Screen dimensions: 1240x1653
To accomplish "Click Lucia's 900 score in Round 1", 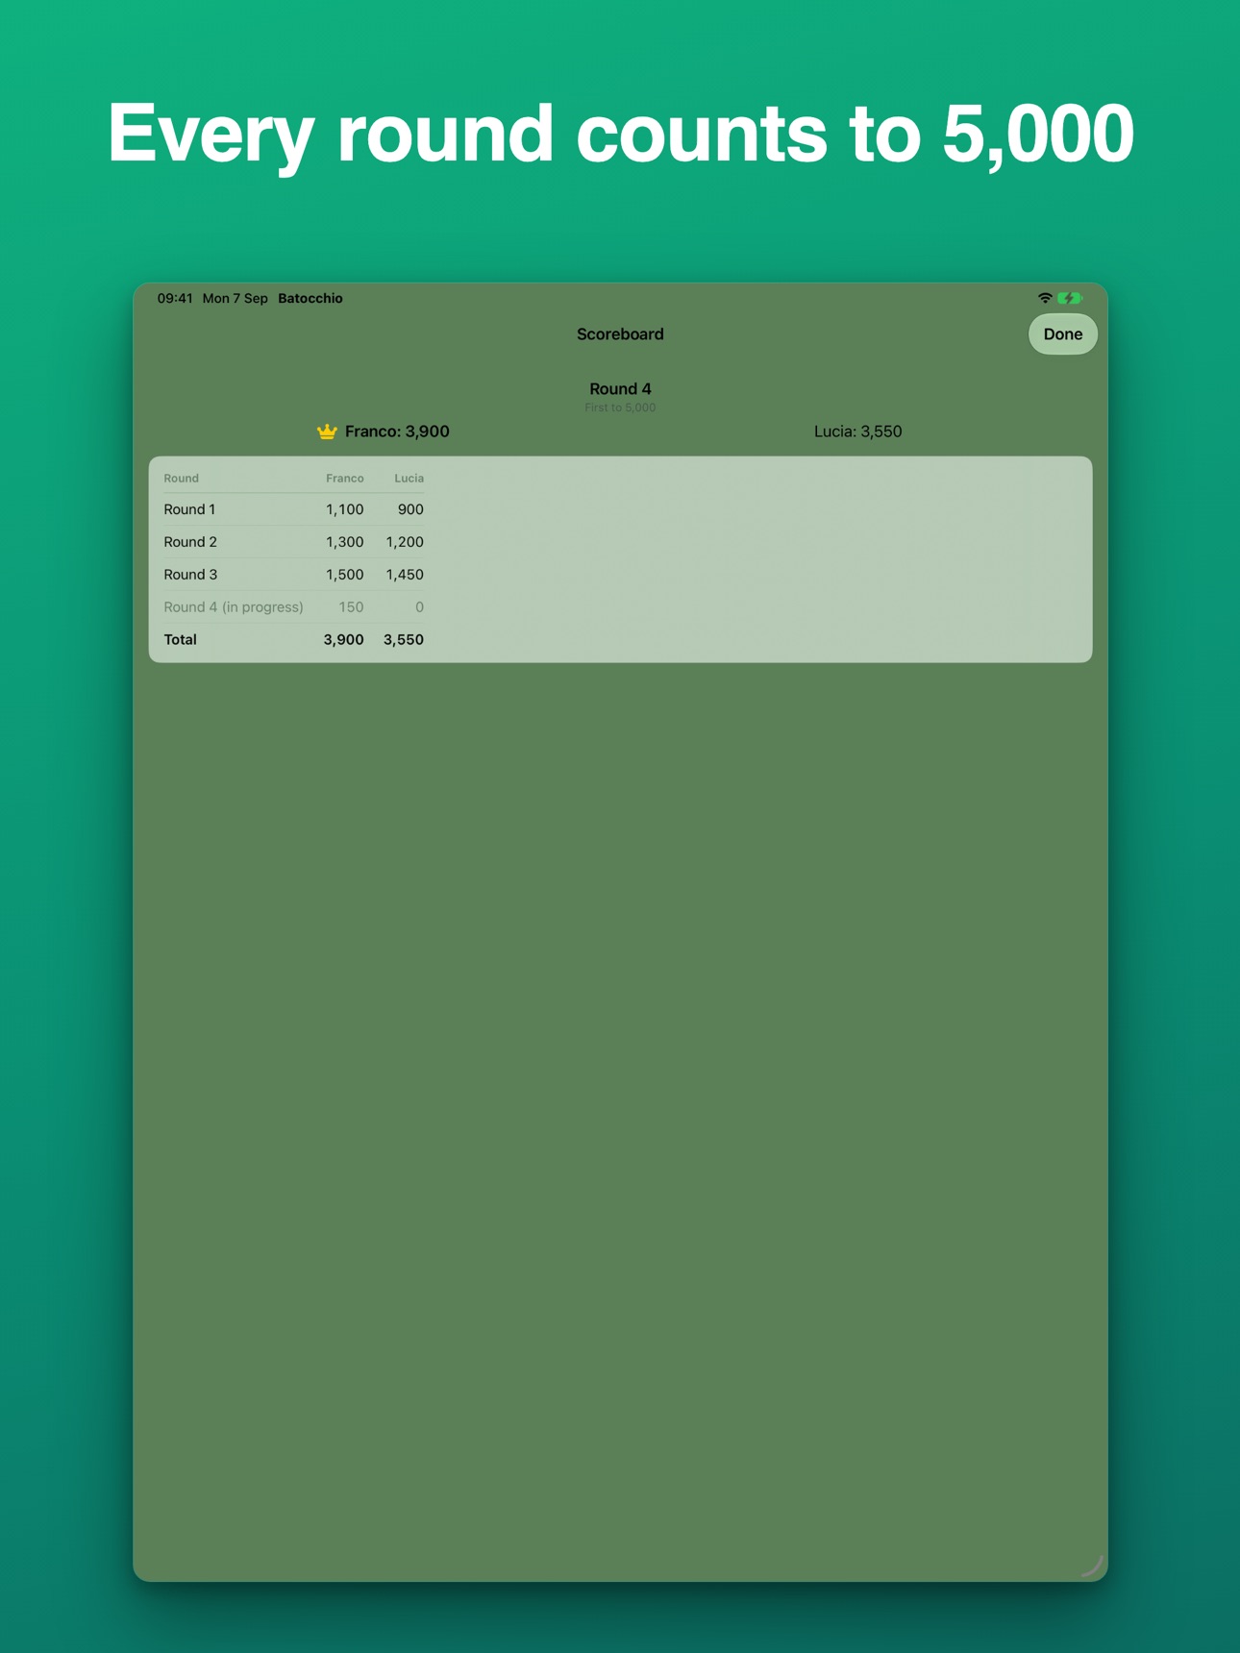I will (410, 509).
